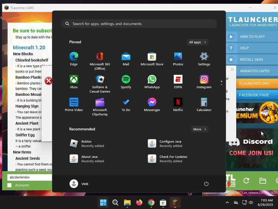Open Solitaire & Casual Games
Image resolution: width=278 pixels, height=209 pixels.
click(x=100, y=84)
